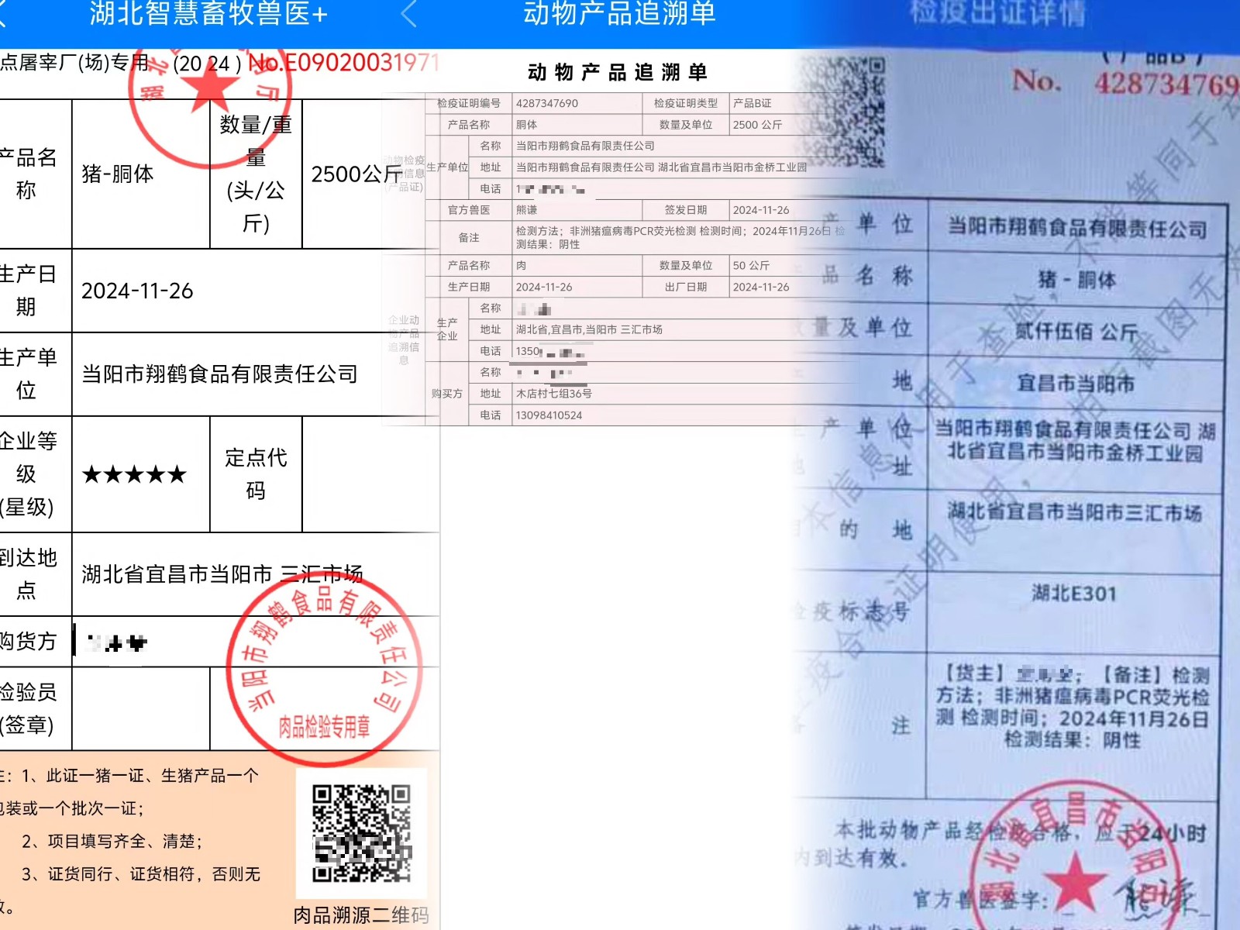Image resolution: width=1240 pixels, height=930 pixels.
Task: Tap the 动物产品追溯单 blue header title
Action: coord(618,14)
